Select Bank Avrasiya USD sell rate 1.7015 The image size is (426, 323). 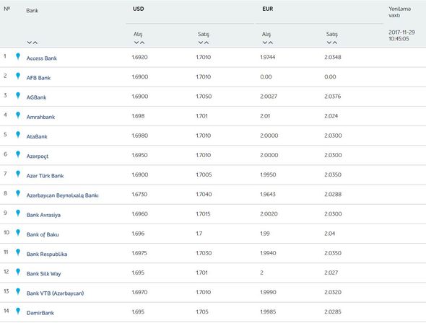203,214
